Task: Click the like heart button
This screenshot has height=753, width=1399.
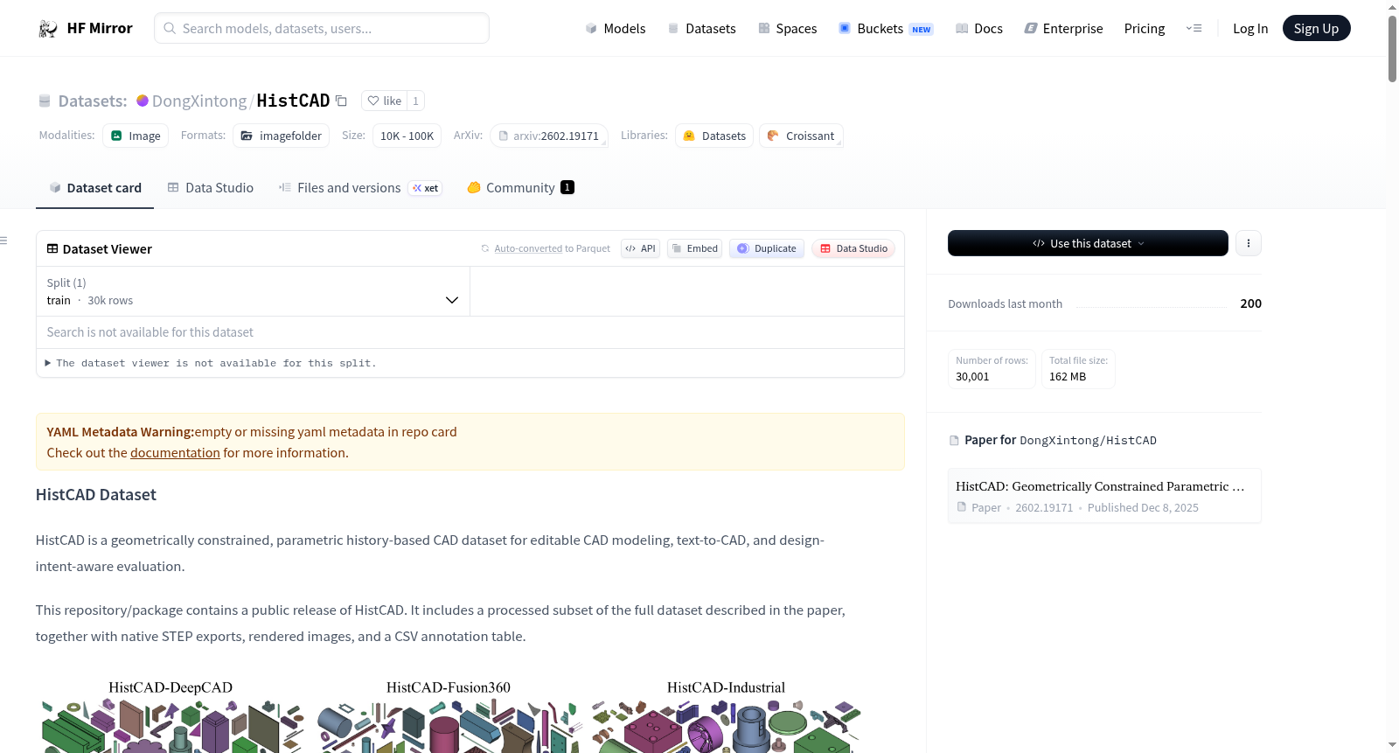Action: (x=384, y=101)
